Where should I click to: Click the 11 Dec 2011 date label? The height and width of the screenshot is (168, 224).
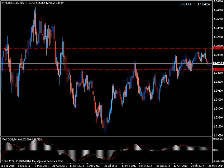tap(77, 166)
